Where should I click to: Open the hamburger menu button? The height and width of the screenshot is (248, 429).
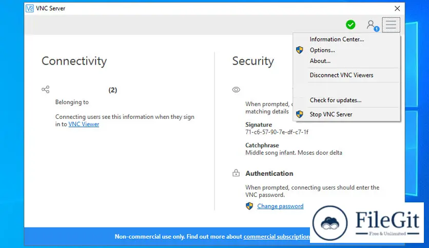(x=391, y=25)
